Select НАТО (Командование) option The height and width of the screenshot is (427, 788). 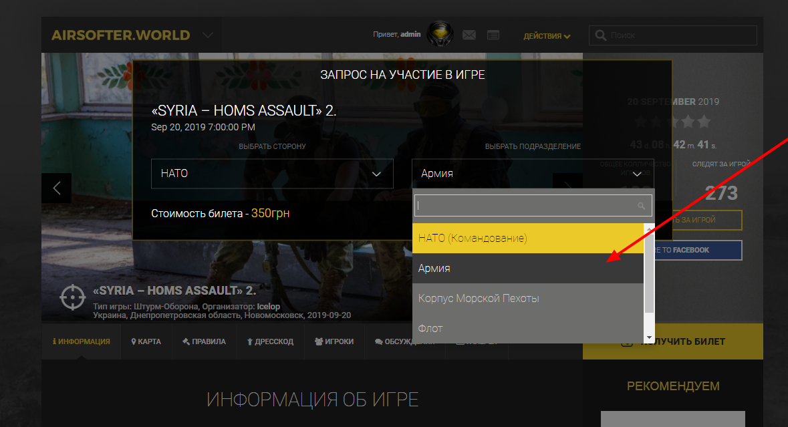[x=528, y=238]
